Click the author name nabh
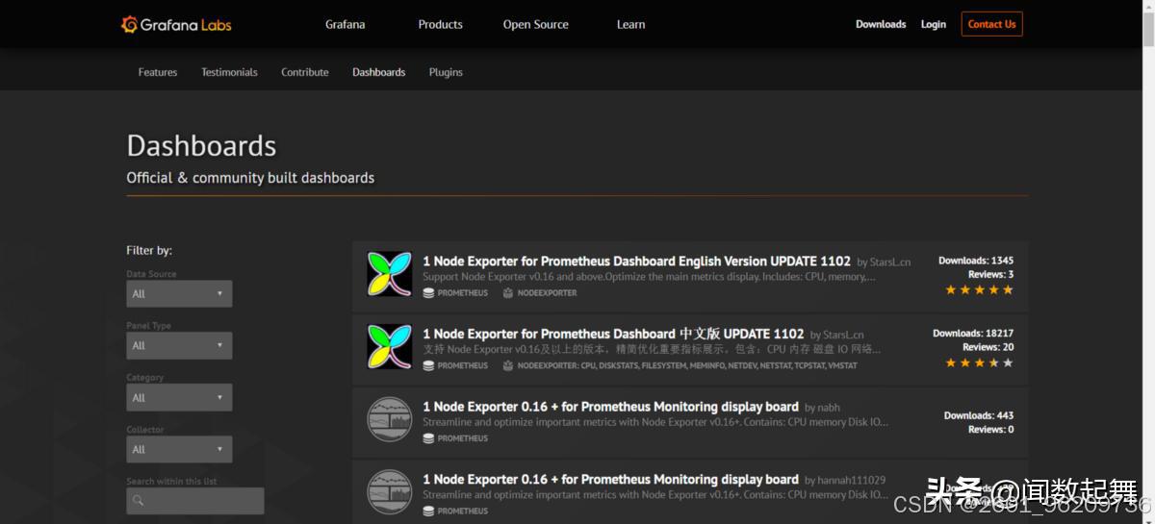 click(x=829, y=408)
